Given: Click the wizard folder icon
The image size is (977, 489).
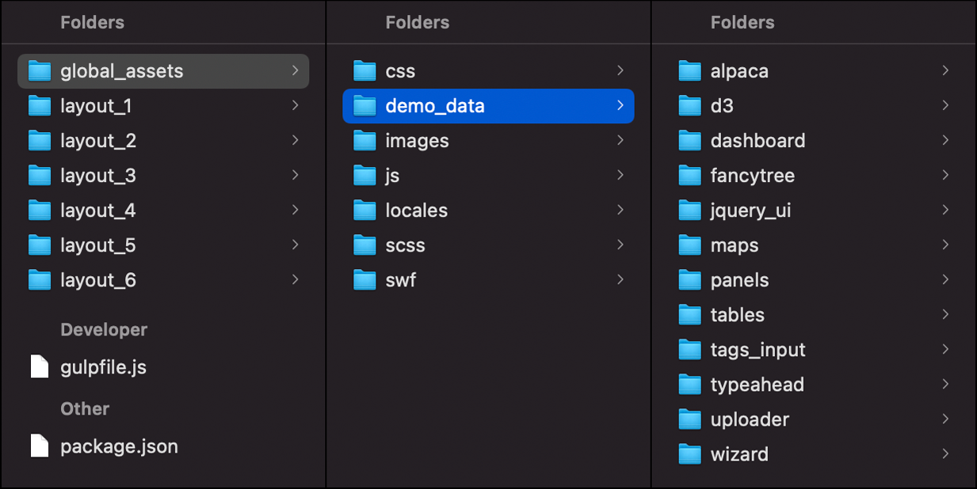Looking at the screenshot, I should [689, 454].
